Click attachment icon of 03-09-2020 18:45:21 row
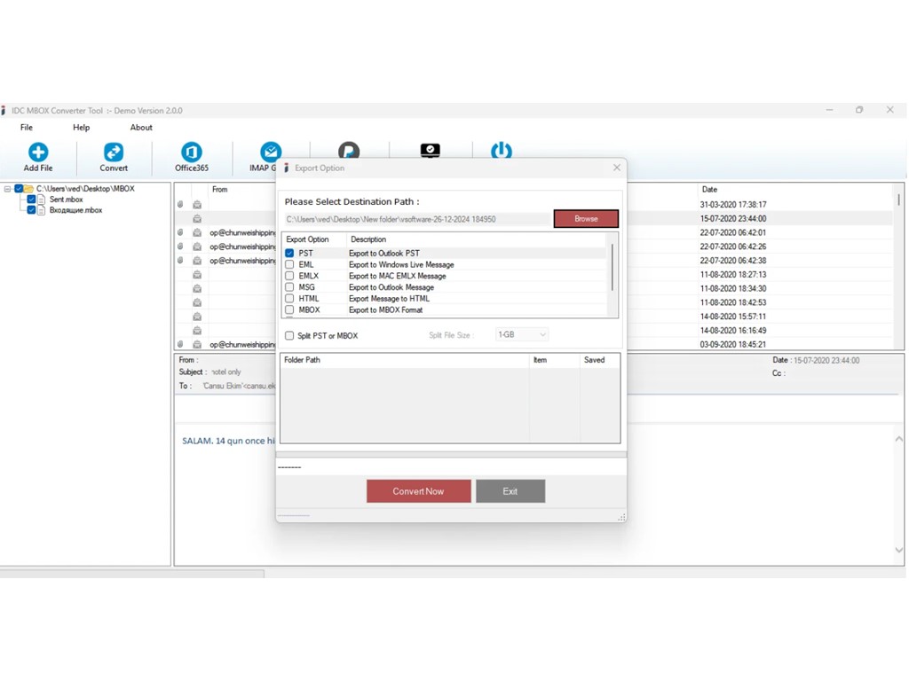 [180, 345]
